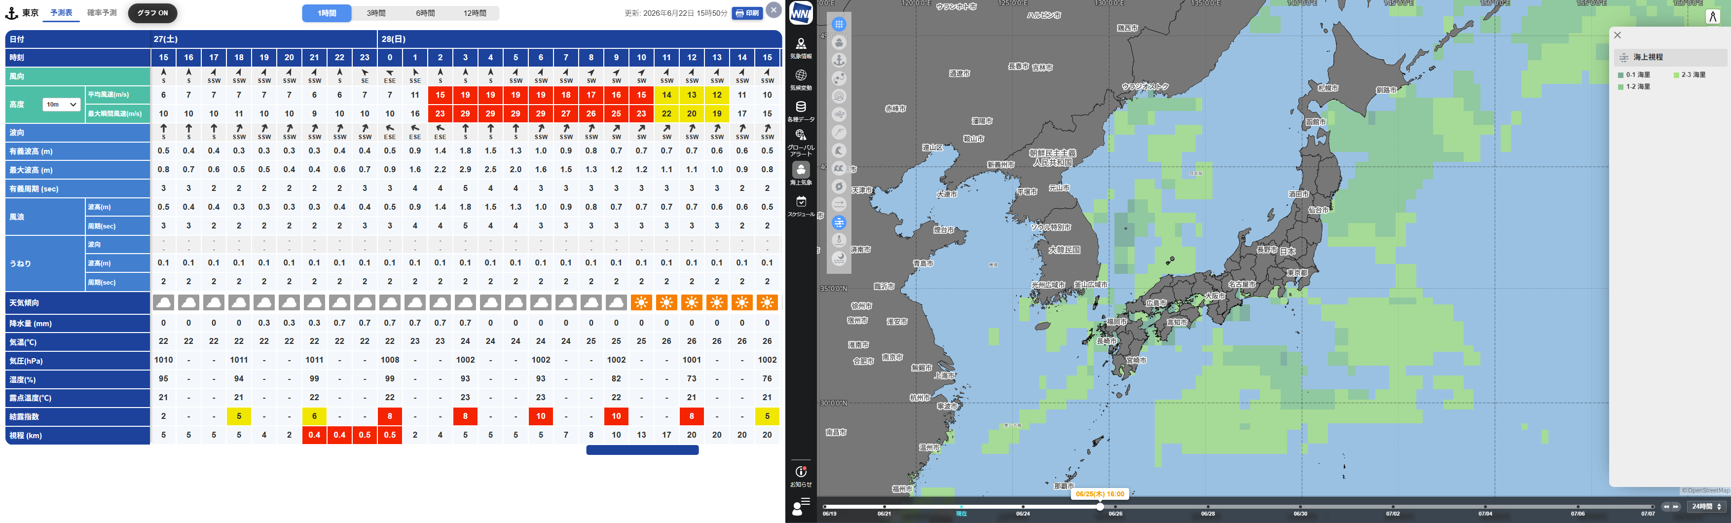
Task: Select the sea temperature thermometer layer icon
Action: 839,241
